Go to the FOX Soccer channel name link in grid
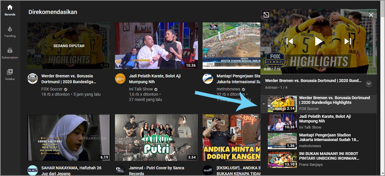 (52, 89)
